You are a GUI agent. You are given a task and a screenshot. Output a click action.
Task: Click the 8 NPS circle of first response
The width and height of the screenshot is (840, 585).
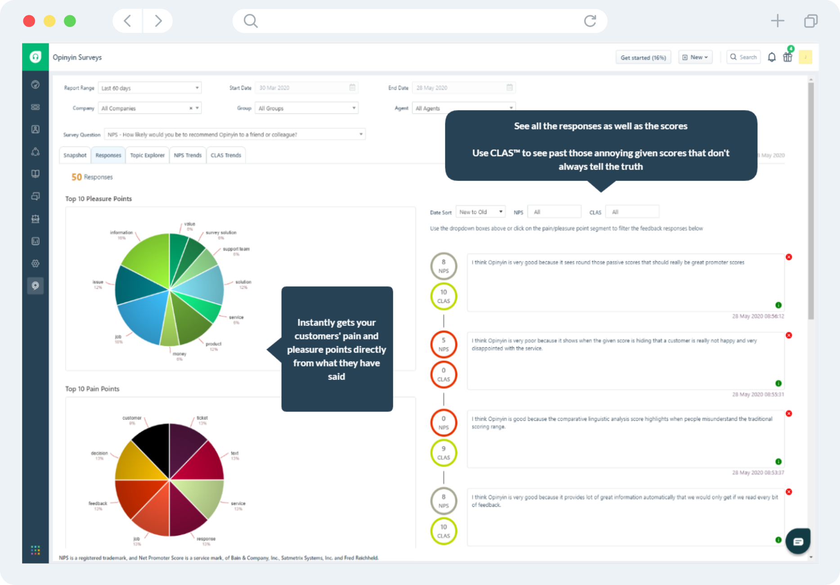point(444,266)
